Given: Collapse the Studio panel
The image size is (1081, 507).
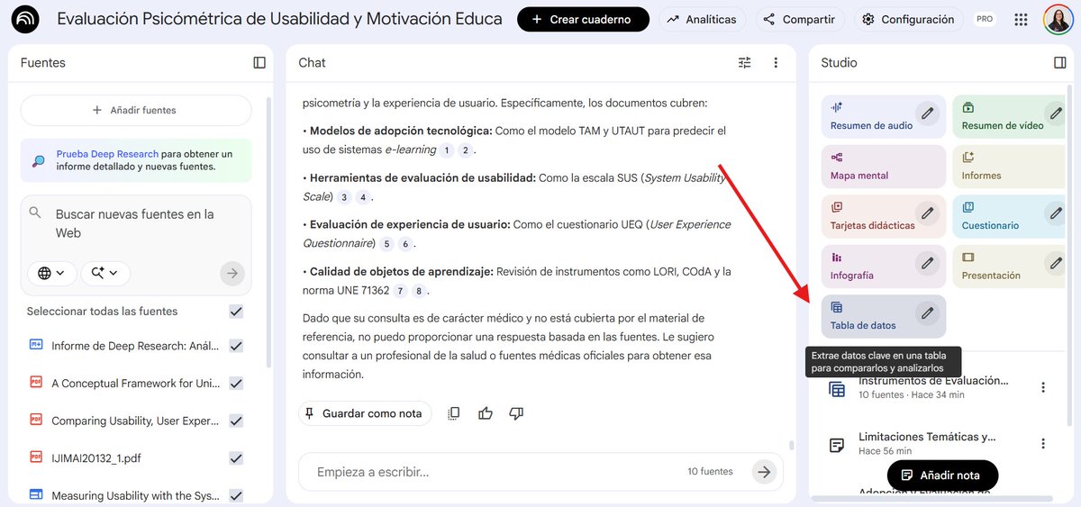Looking at the screenshot, I should tap(1059, 62).
